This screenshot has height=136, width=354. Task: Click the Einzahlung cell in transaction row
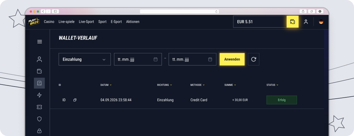[x=165, y=100]
